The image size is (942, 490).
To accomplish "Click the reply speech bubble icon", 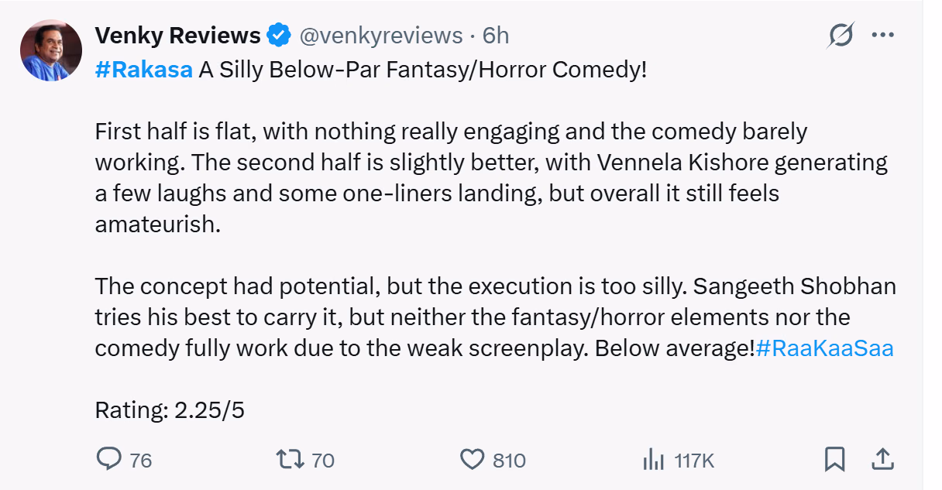I will 108,460.
